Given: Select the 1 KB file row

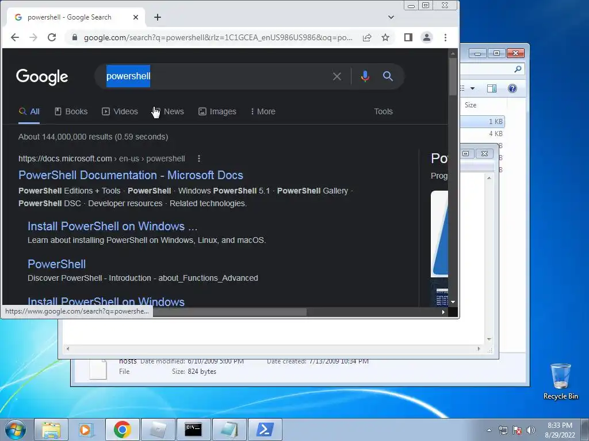Looking at the screenshot, I should (x=483, y=122).
